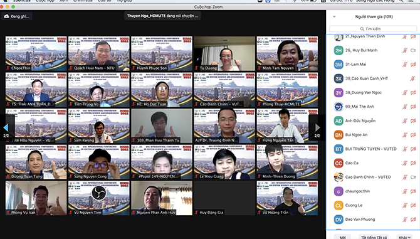This screenshot has width=420, height=239.
Task: Go to previous gallery page with left arrow
Action: [6, 127]
